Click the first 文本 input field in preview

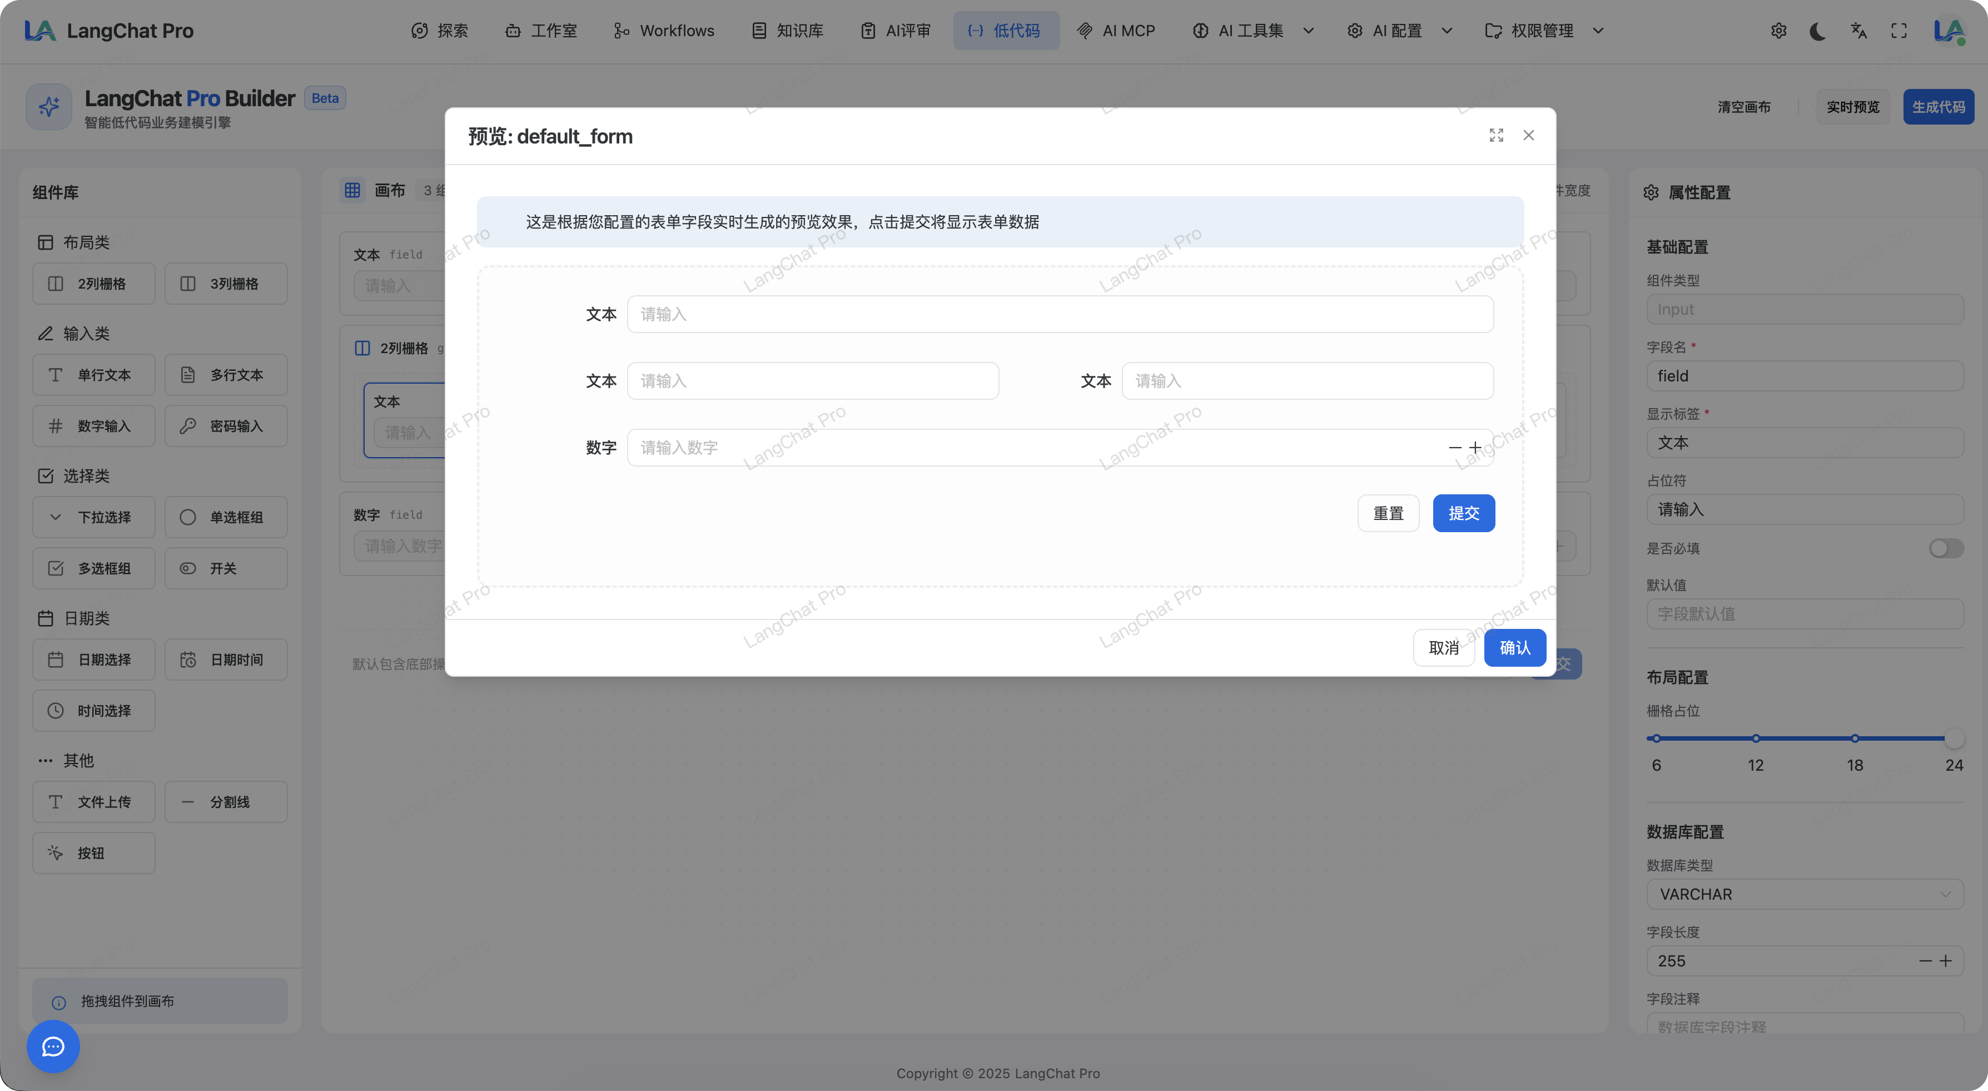pos(1060,314)
